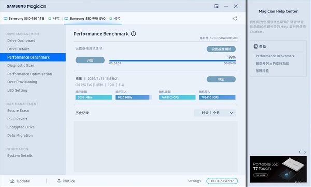
Task: Click the 设置基准测试 settings button
Action: pos(221,49)
